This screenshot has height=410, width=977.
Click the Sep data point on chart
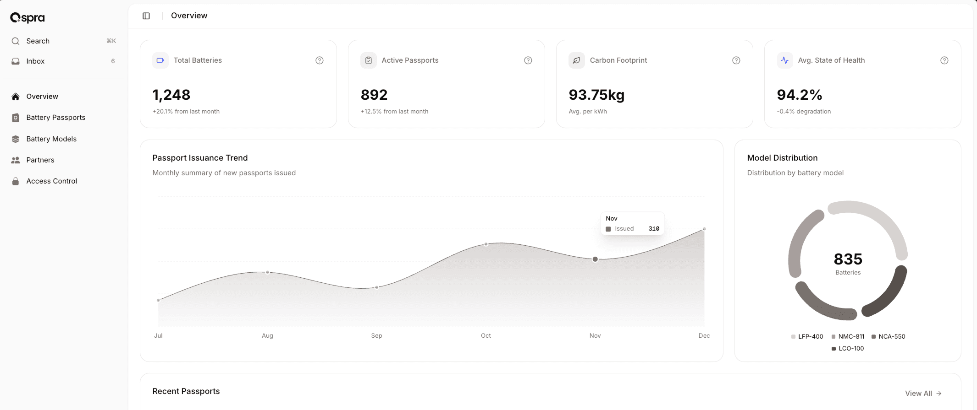[377, 287]
